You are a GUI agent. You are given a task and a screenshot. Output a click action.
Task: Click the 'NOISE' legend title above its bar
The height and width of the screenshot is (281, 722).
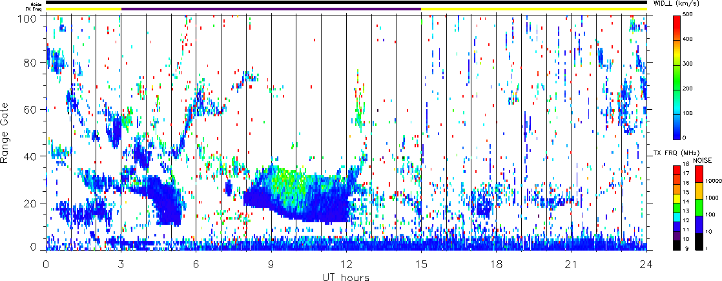point(702,160)
